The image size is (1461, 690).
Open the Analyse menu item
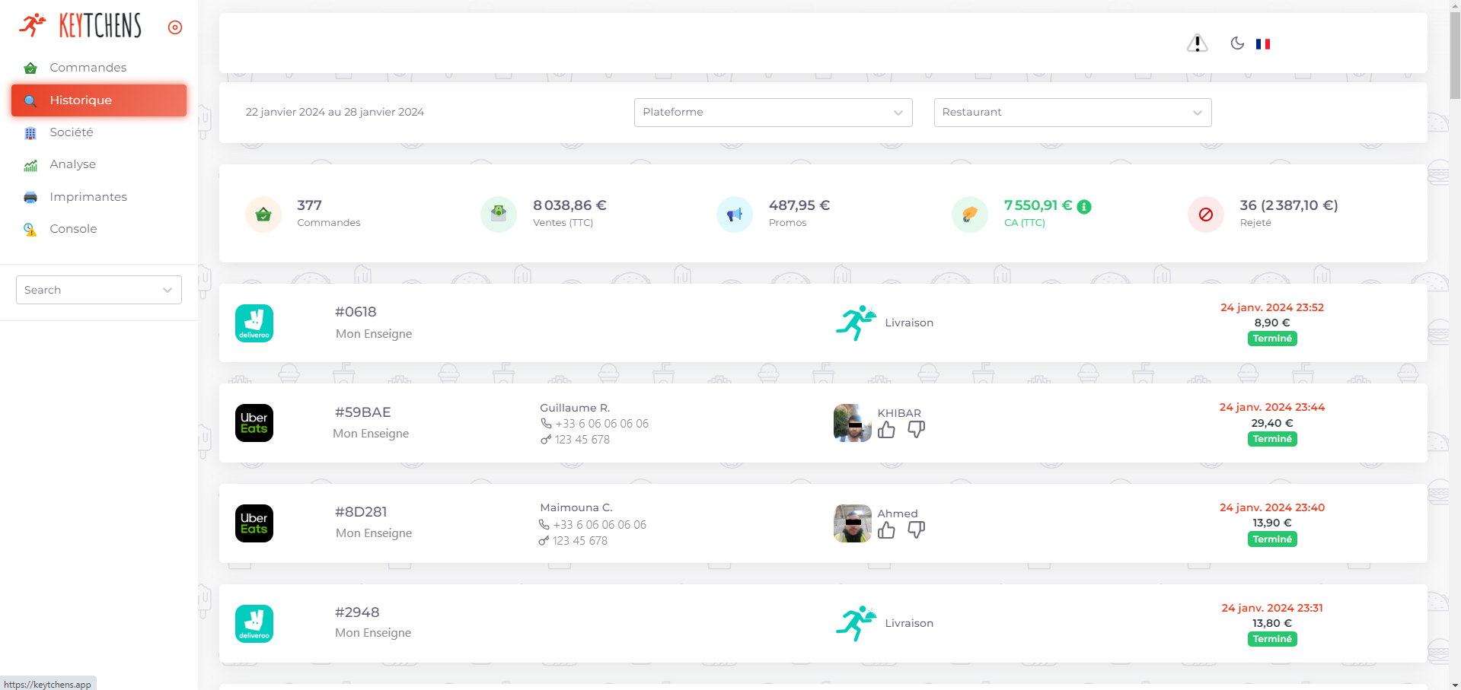[x=72, y=164]
